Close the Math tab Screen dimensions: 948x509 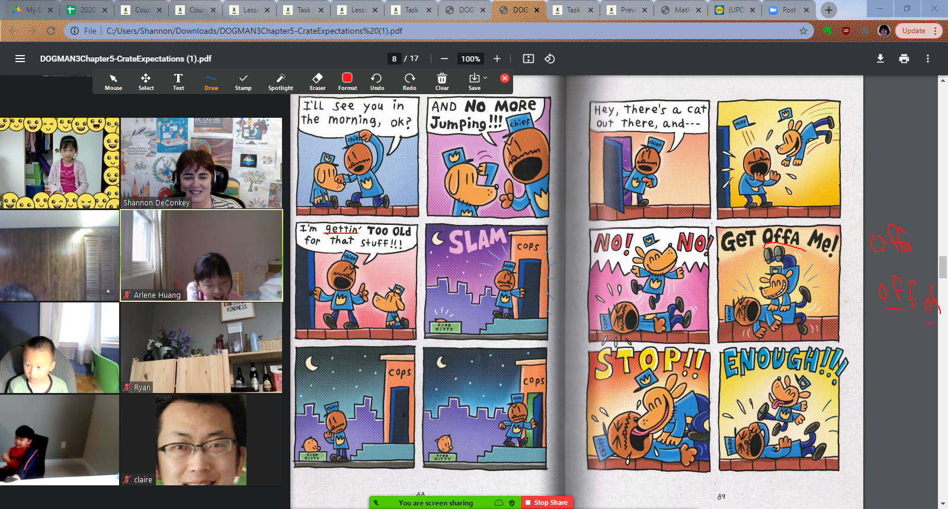point(699,10)
